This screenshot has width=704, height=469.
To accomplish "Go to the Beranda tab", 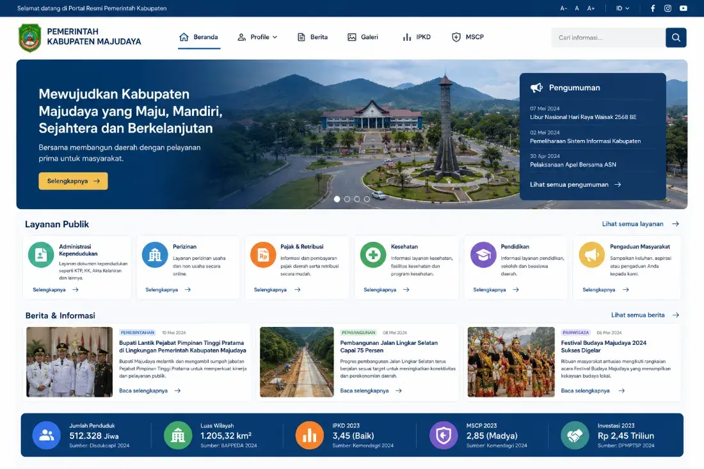I will (198, 37).
